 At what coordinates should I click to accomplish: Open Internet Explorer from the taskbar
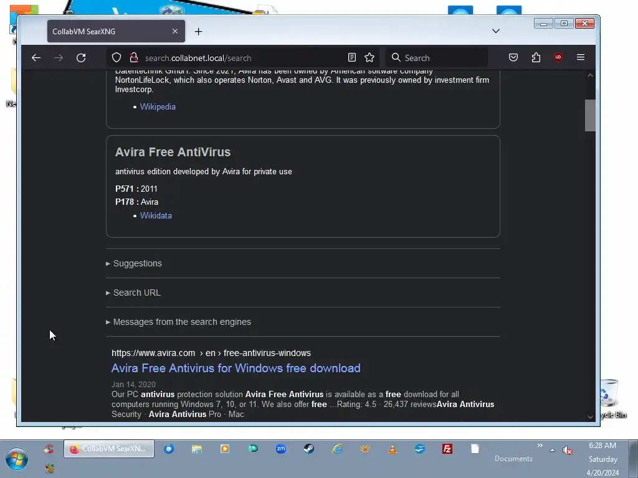[337, 449]
